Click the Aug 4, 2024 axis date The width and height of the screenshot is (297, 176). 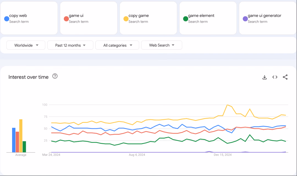click(137, 155)
